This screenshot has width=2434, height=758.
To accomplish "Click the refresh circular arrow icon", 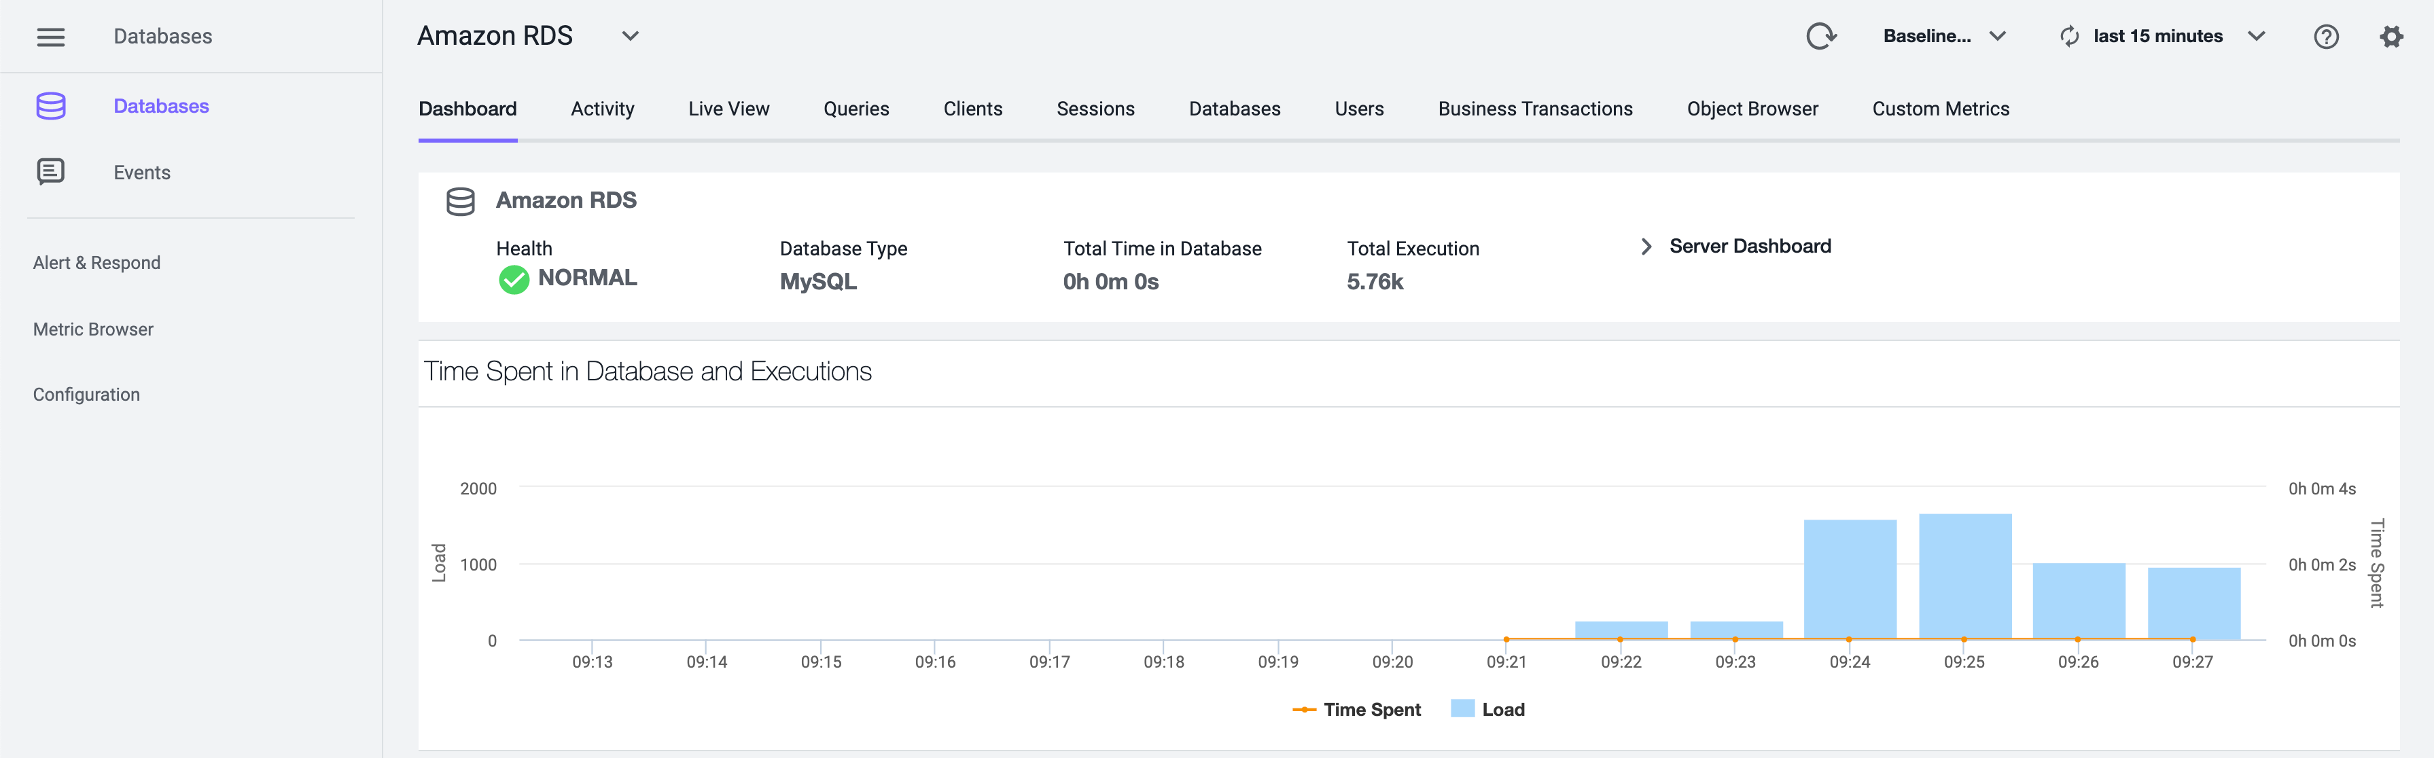I will [x=1820, y=37].
